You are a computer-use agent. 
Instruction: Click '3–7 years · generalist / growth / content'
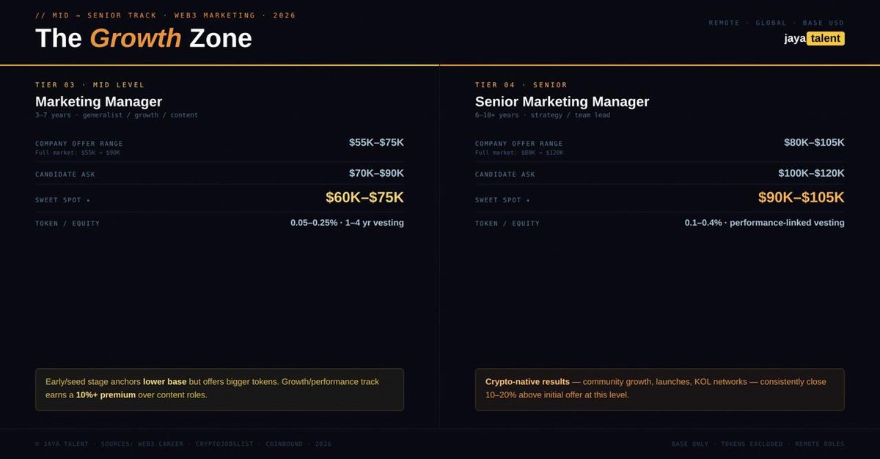click(117, 115)
